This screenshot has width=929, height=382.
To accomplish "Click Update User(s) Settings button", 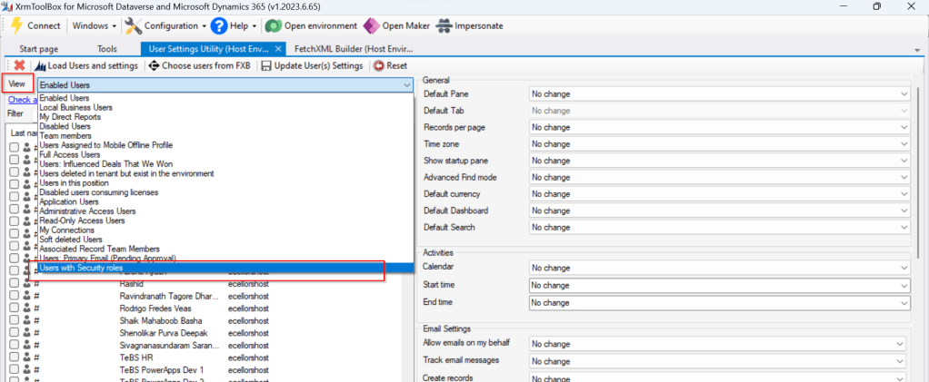I will coord(312,65).
